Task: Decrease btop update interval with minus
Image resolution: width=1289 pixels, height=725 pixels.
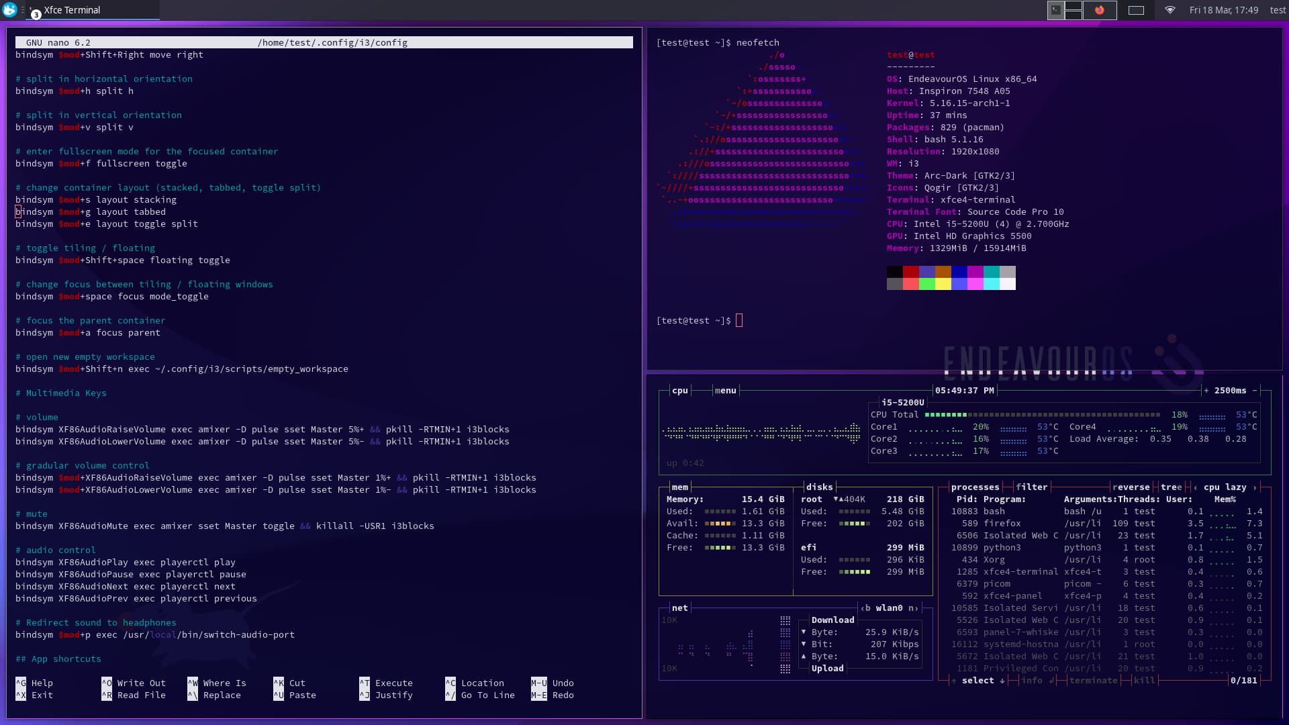Action: [1254, 391]
